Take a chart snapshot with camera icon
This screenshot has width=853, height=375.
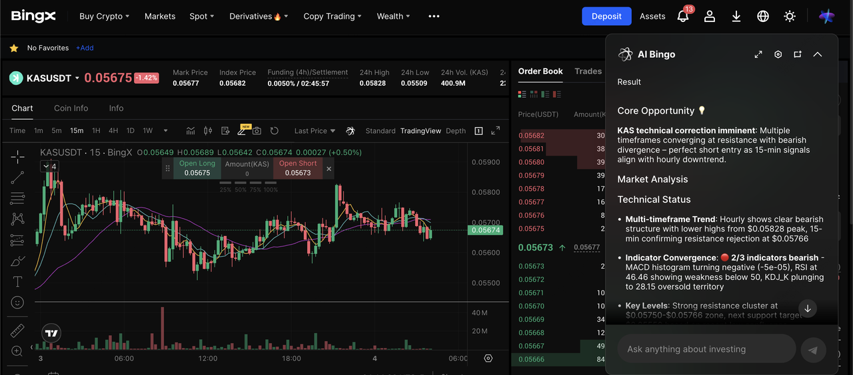click(x=257, y=131)
